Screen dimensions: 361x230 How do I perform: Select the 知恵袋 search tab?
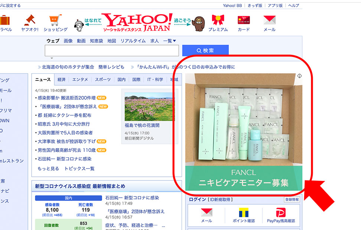pyautogui.click(x=97, y=41)
